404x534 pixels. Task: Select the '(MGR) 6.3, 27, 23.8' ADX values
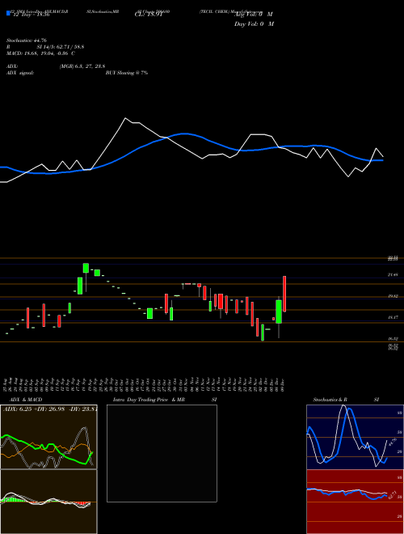coord(82,66)
